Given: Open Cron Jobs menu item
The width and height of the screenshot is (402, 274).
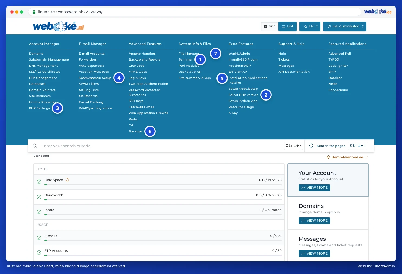Looking at the screenshot, I should click(x=137, y=66).
